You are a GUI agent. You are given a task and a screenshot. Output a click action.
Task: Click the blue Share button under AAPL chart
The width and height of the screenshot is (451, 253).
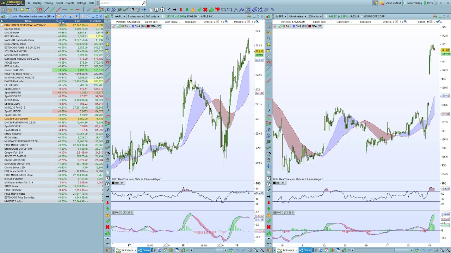[x=144, y=250]
